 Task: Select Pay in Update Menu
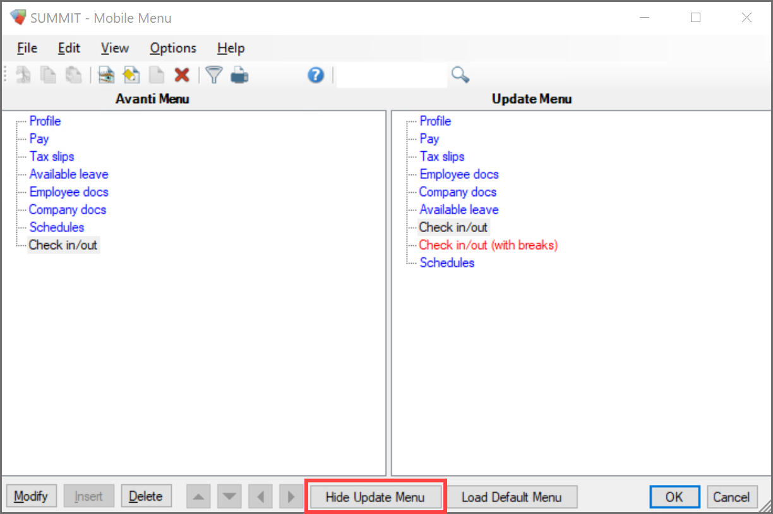pyautogui.click(x=429, y=138)
